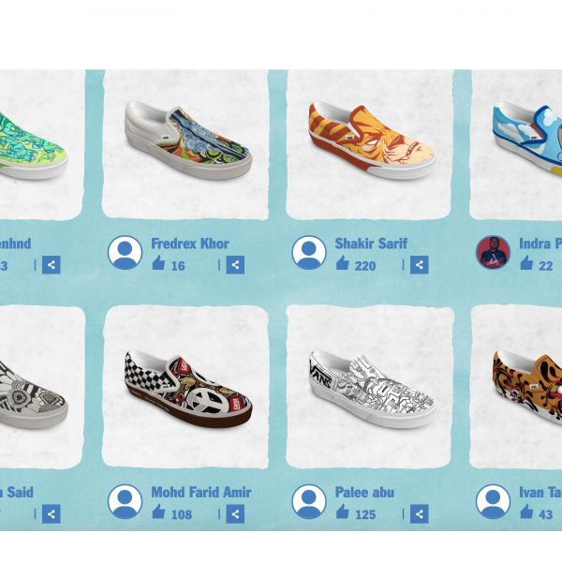562x562 pixels.
Task: Open Shakir Sarif's profile avatar
Action: 309,252
